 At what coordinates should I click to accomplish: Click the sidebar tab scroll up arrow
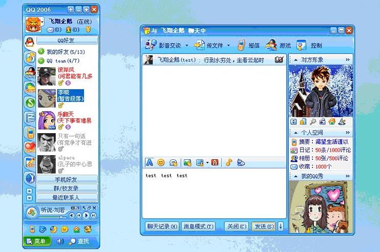29,191
